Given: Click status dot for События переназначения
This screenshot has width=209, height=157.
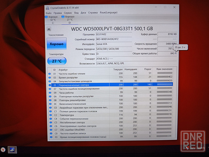Looking at the screenshot, I should tap(51, 119).
